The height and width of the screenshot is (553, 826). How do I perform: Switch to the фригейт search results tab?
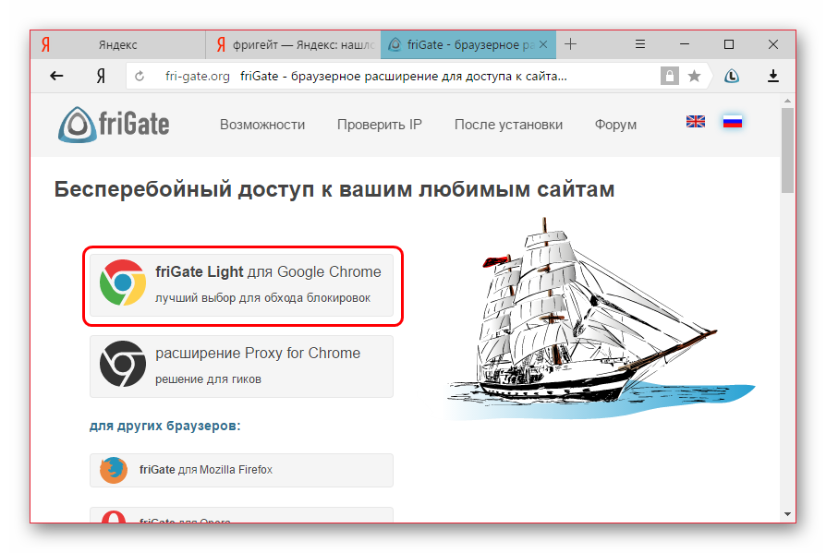click(x=292, y=44)
